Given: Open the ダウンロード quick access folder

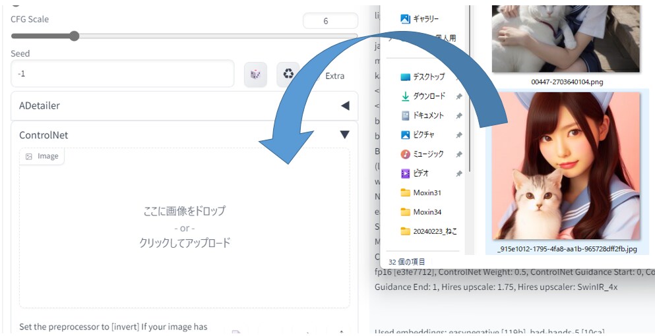Looking at the screenshot, I should [x=429, y=96].
